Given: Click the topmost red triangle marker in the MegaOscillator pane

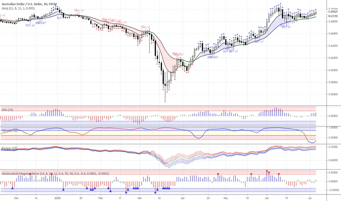Looking at the screenshot, I should click(x=267, y=171).
